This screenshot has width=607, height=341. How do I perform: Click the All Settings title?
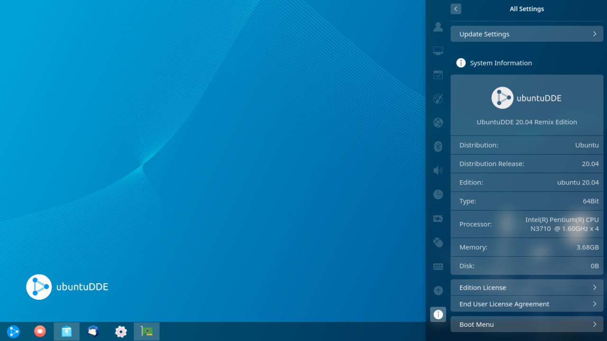(x=527, y=9)
